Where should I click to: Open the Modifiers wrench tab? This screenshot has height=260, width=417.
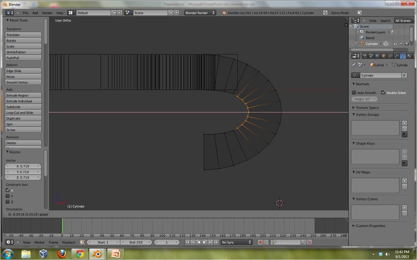[396, 56]
